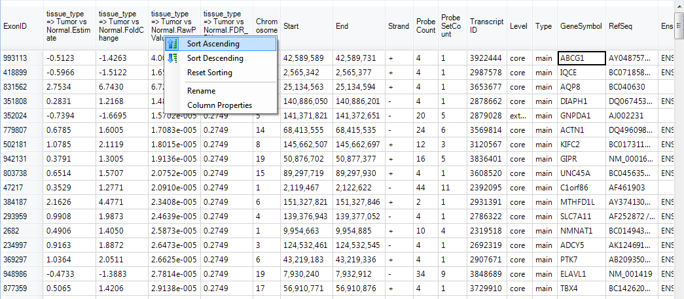The width and height of the screenshot is (684, 299).
Task: Click the RefSeq column header
Action: [x=632, y=26]
